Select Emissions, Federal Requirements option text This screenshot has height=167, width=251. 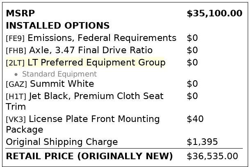(x=102, y=38)
